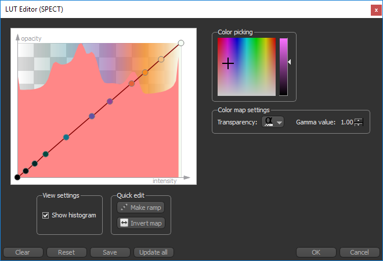Screen dimensions: 383x261
Task: Select the beige control point near the top
Action: pyautogui.click(x=161, y=59)
